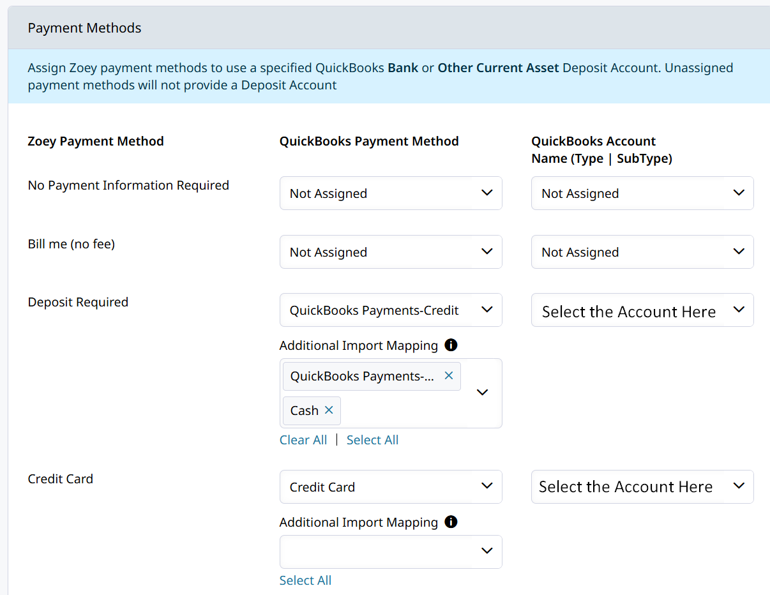Open QuickBooks Account dropdown for No Payment Information Required
This screenshot has width=770, height=595.
point(642,193)
